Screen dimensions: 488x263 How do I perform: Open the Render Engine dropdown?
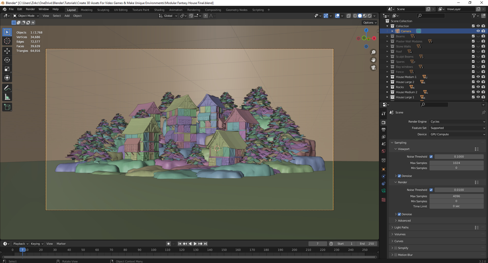pos(457,122)
